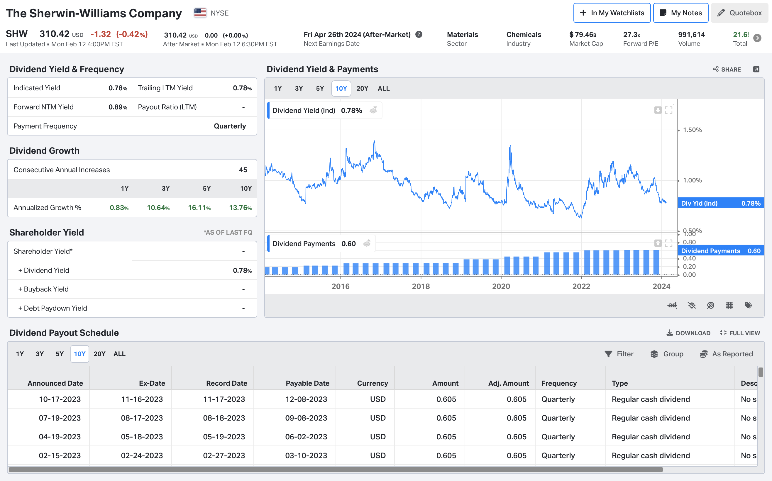Click the FULL VIEW button label
Viewport: 772px width, 481px height.
pos(744,333)
